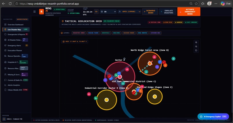Select Live Disaster Map nav item
This screenshot has height=123, width=233.
16,30
